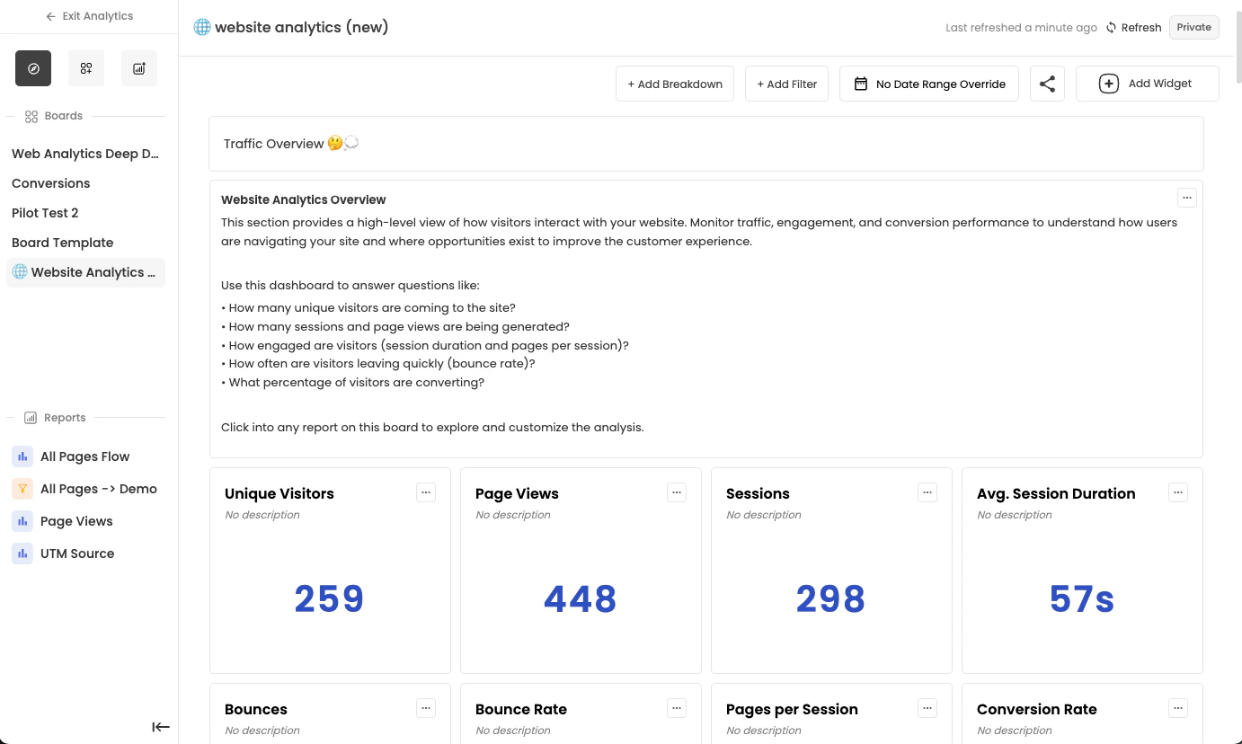Click the website analytics (new) title
Screen dimensions: 1242x744
(301, 27)
